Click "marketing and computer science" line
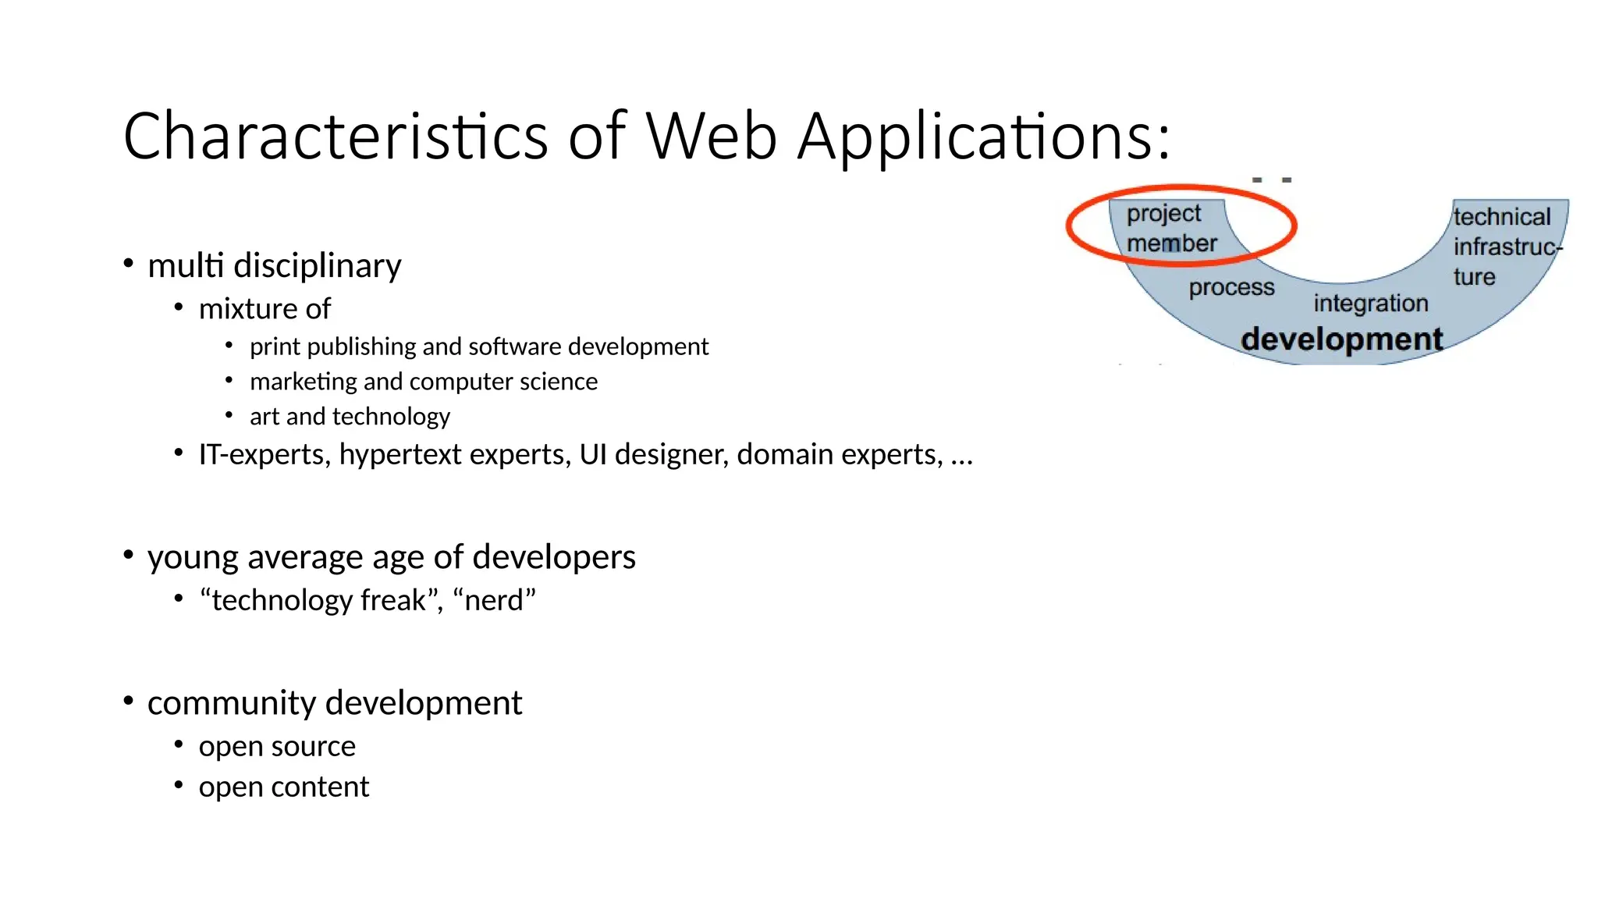The height and width of the screenshot is (899, 1598). click(424, 382)
